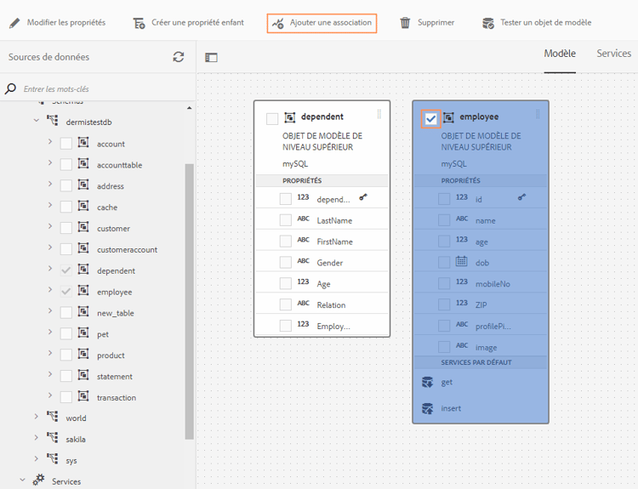Click the Tester un objet de modèle icon
The image size is (638, 489).
click(488, 23)
